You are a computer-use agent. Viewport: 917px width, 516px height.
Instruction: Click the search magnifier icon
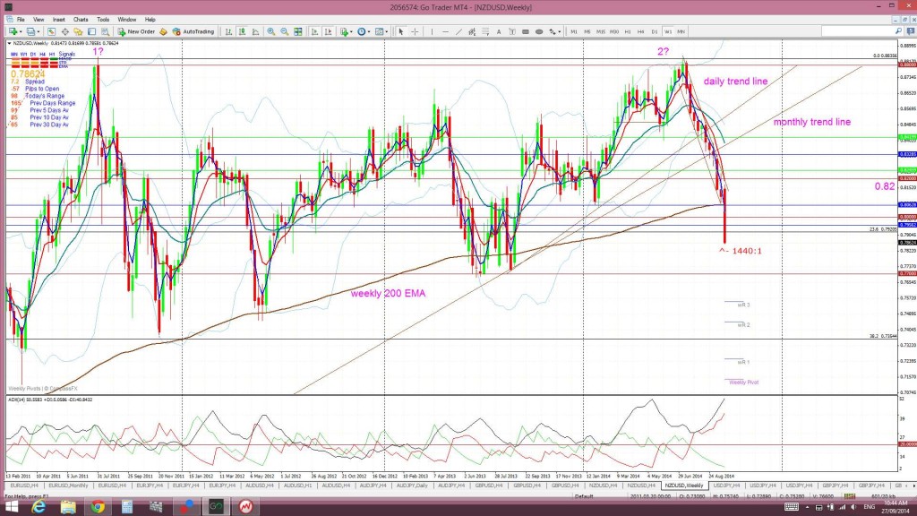click(x=899, y=31)
